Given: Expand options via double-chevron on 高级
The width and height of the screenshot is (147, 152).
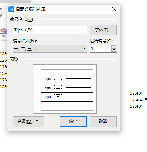Looking at the screenshot, I should coord(37,121).
